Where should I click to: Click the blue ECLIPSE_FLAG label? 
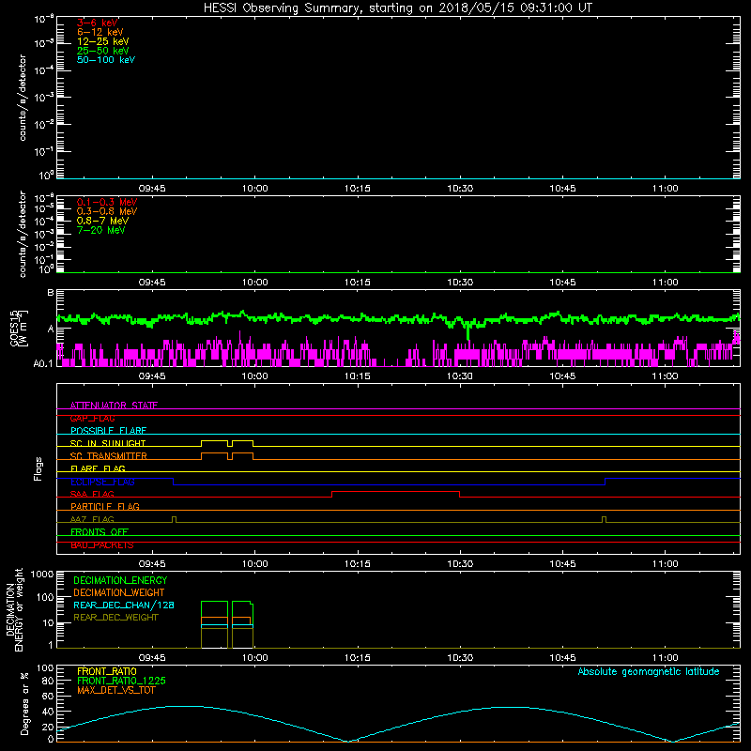[102, 482]
